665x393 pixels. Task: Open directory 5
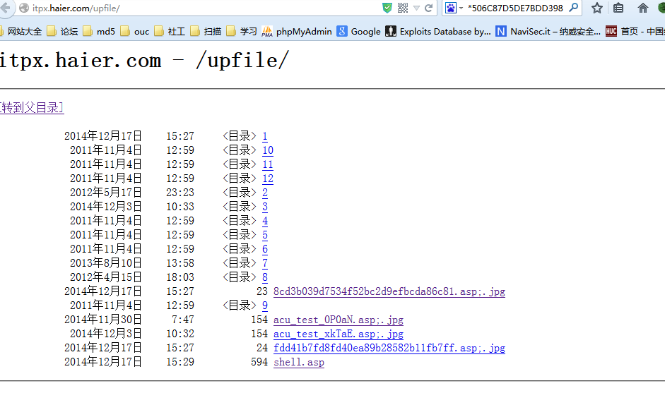(264, 235)
